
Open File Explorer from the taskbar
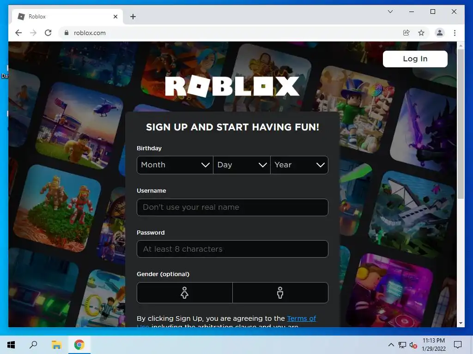(56, 345)
